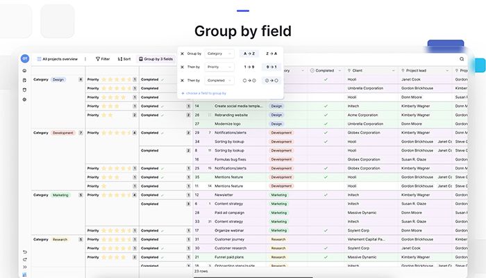
Task: Click the Sort button
Action: pos(124,59)
